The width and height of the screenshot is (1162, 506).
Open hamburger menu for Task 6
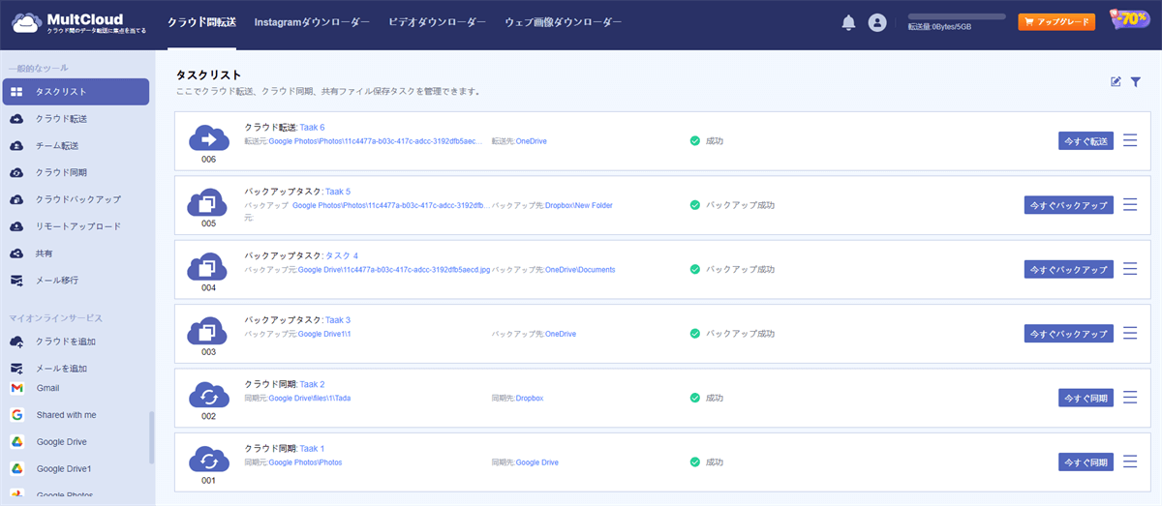pyautogui.click(x=1130, y=140)
